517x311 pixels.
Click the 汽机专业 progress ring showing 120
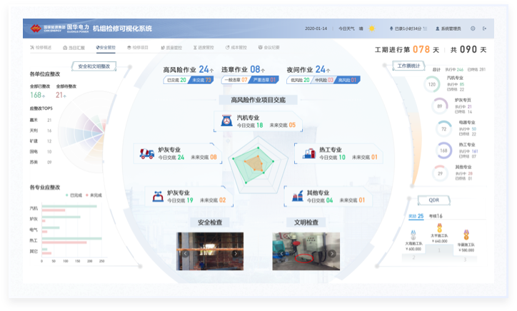coord(431,84)
